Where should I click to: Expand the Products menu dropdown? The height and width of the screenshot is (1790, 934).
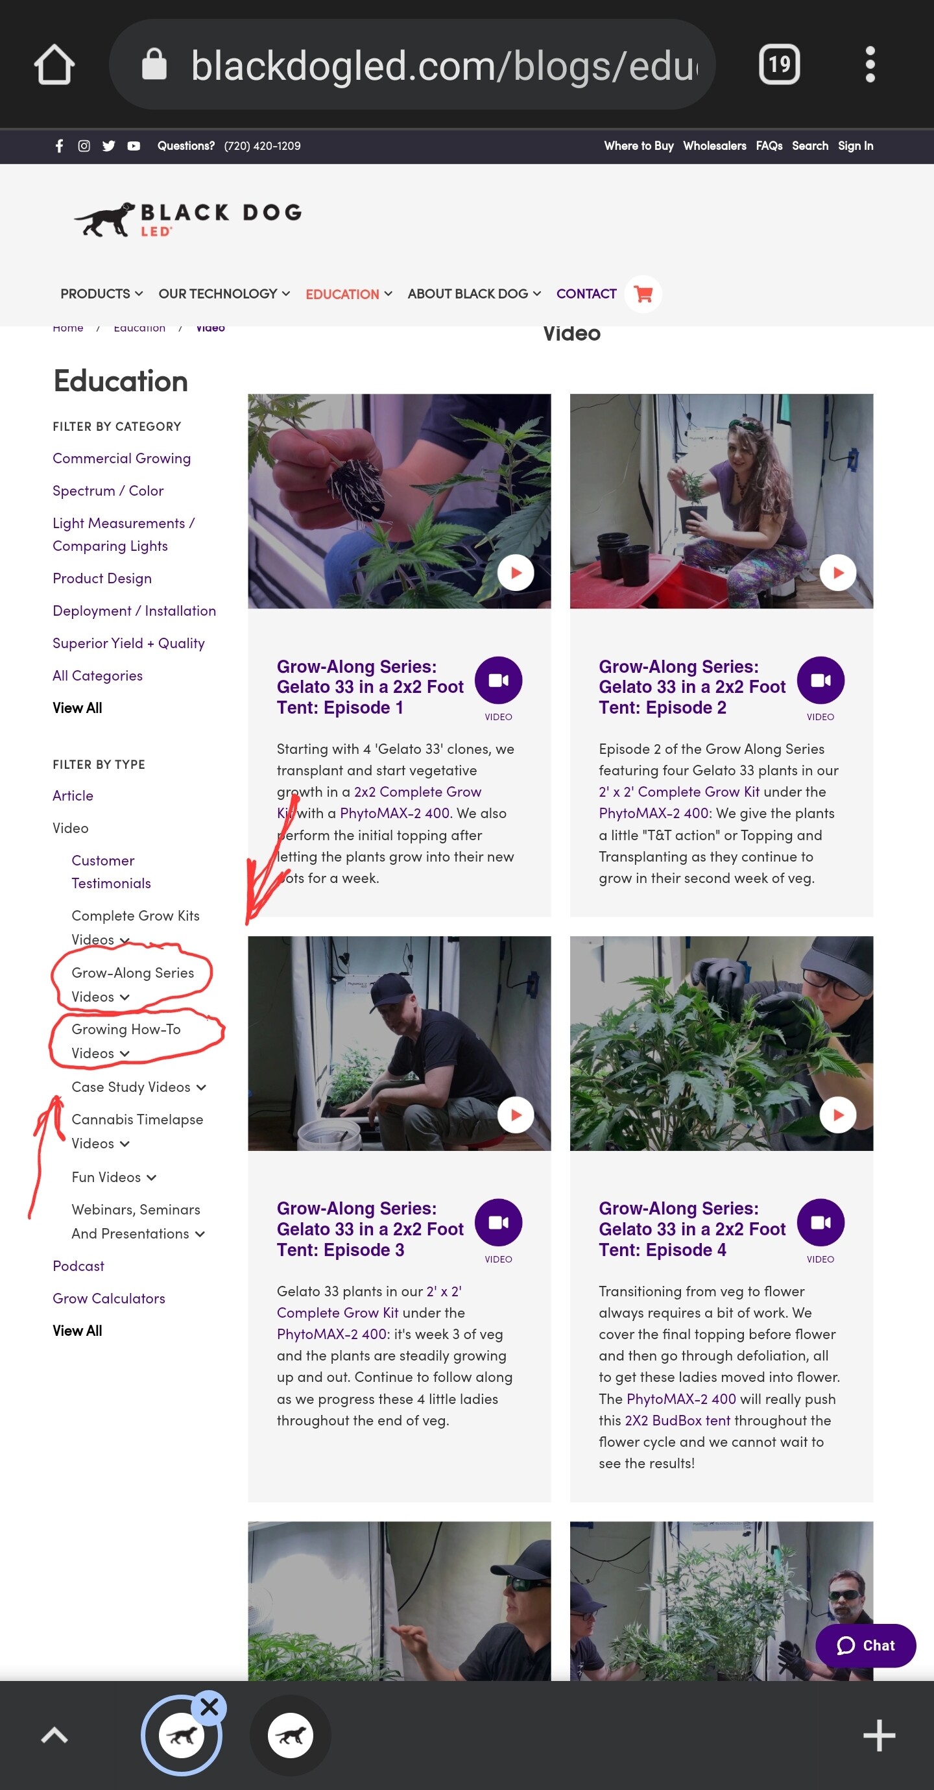coord(101,294)
